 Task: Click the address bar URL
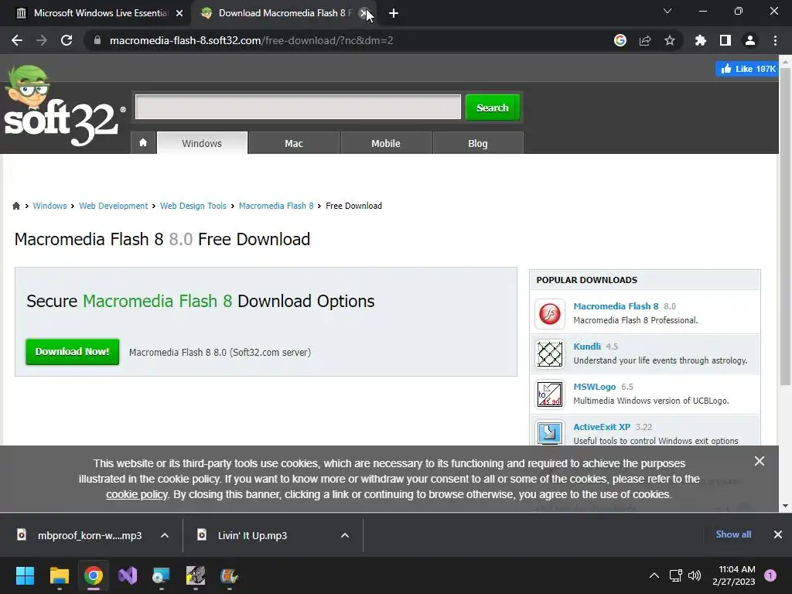point(251,40)
